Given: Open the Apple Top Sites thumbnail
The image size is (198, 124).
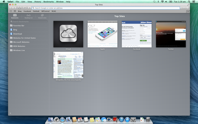Looking at the screenshot, I should 102,34.
